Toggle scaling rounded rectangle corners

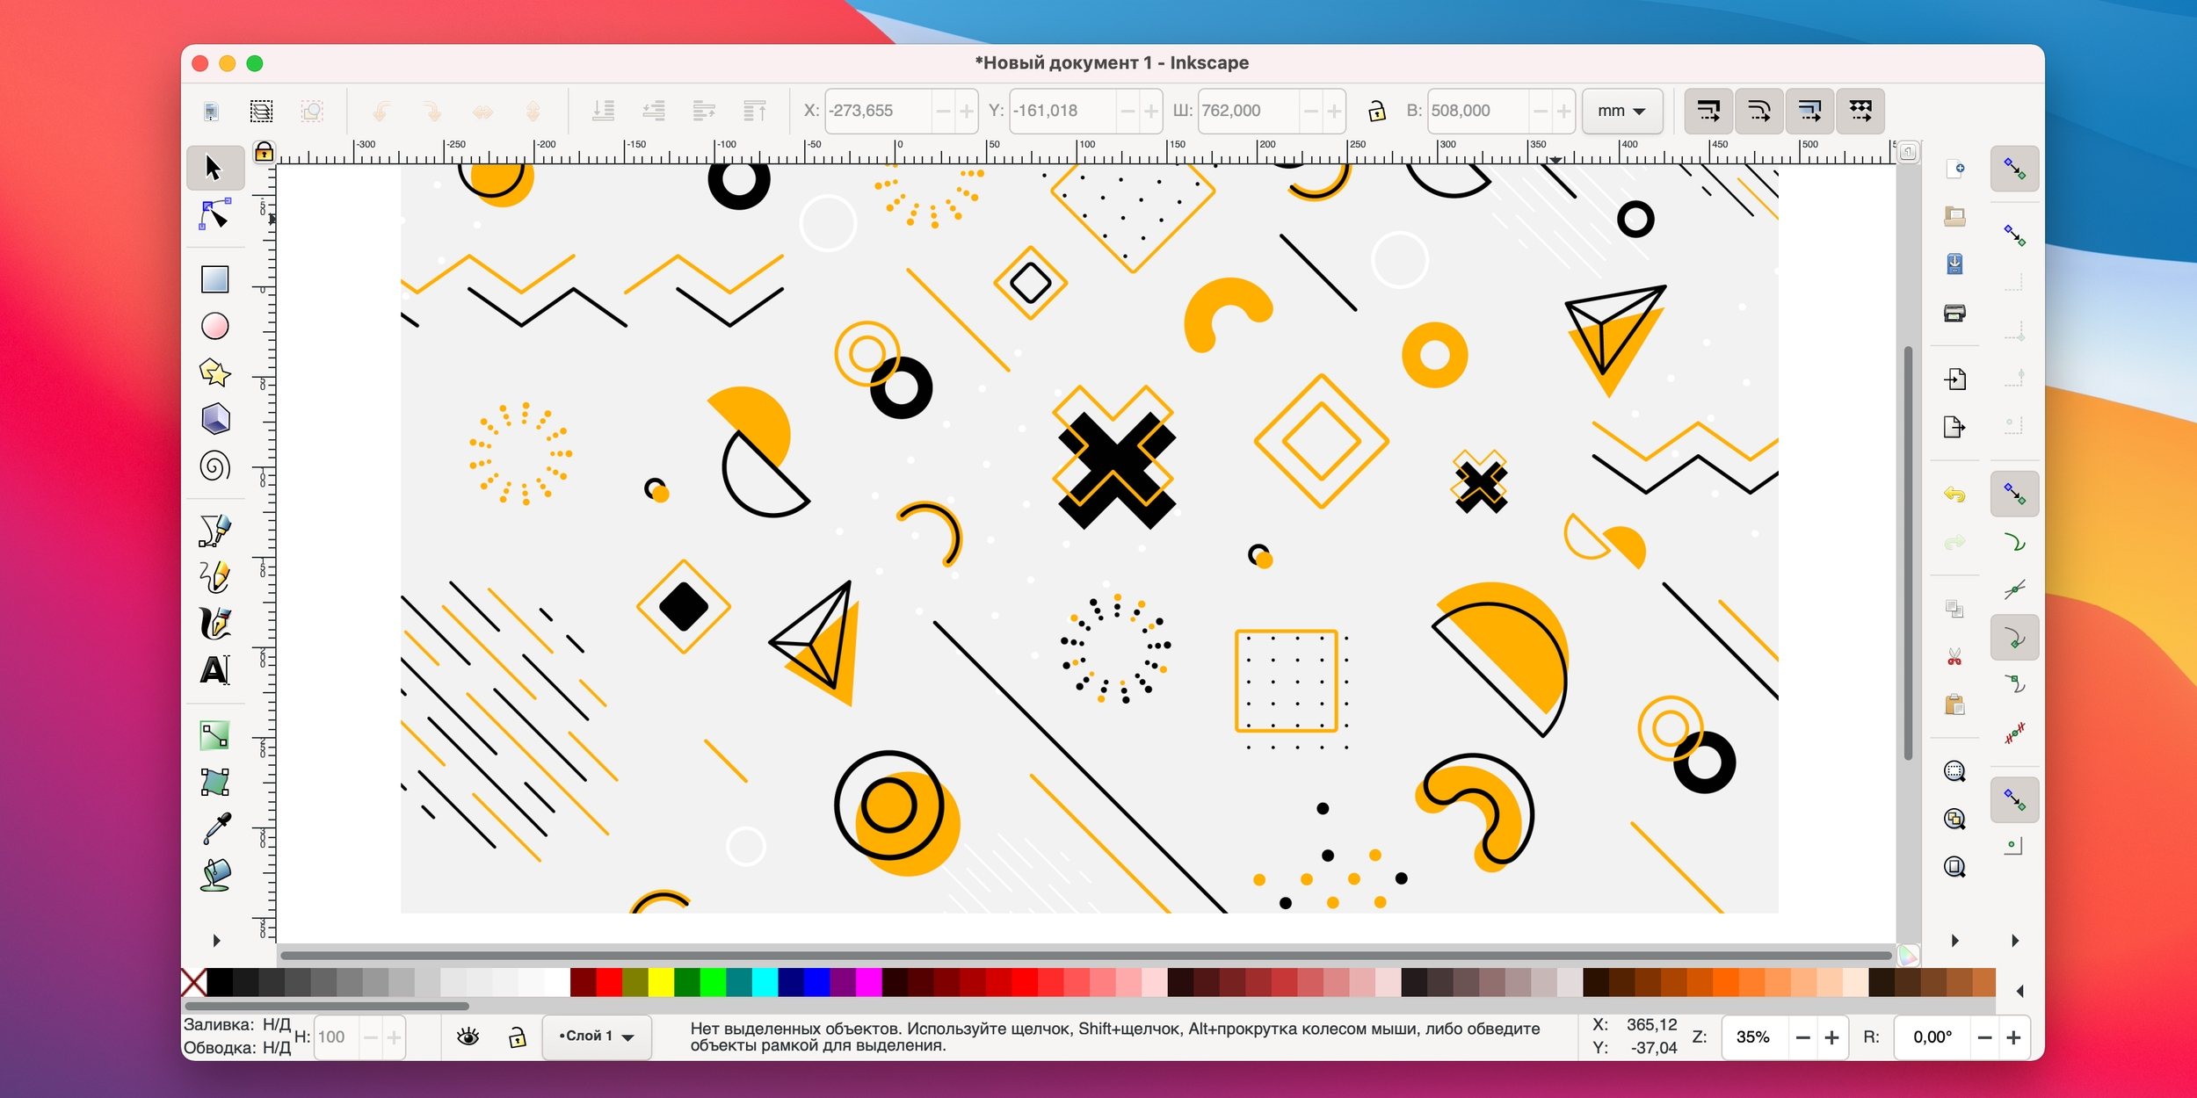pos(1759,111)
